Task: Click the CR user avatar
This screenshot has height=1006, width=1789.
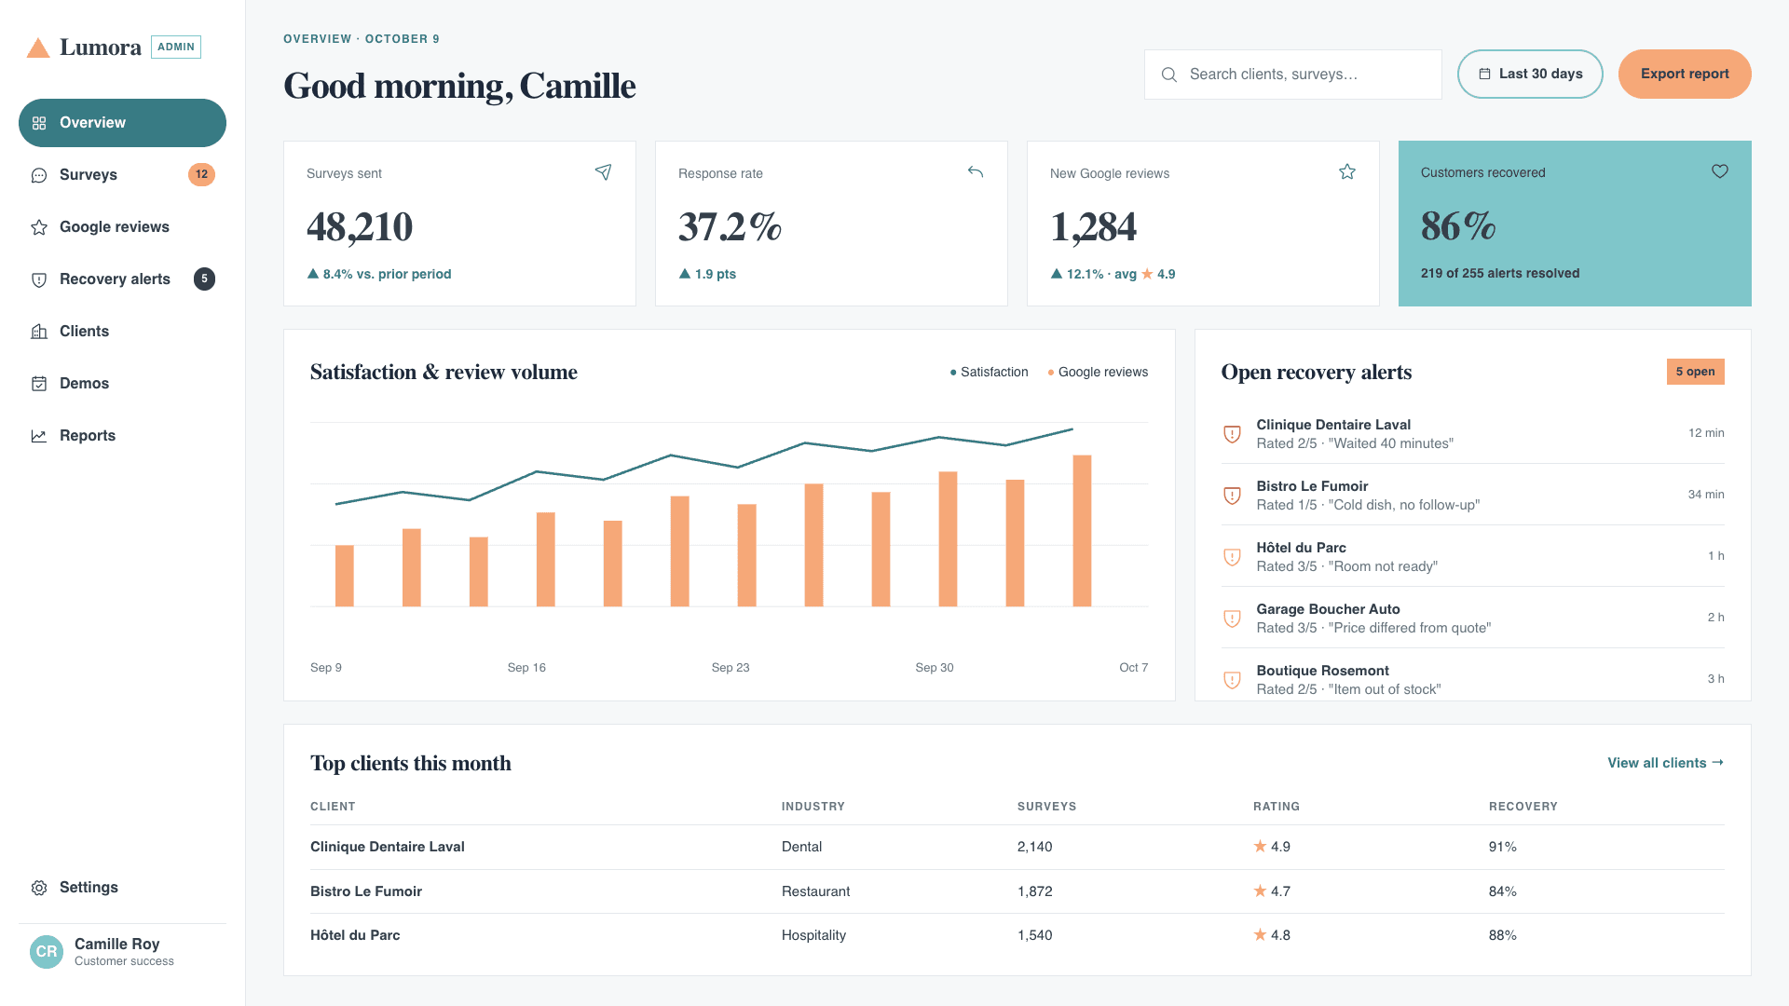Action: click(x=47, y=952)
